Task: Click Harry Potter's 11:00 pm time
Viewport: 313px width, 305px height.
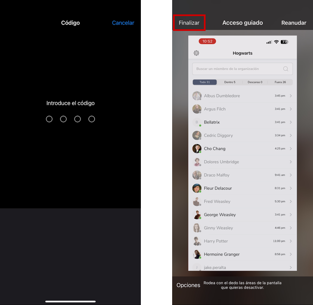Action: pos(279,241)
